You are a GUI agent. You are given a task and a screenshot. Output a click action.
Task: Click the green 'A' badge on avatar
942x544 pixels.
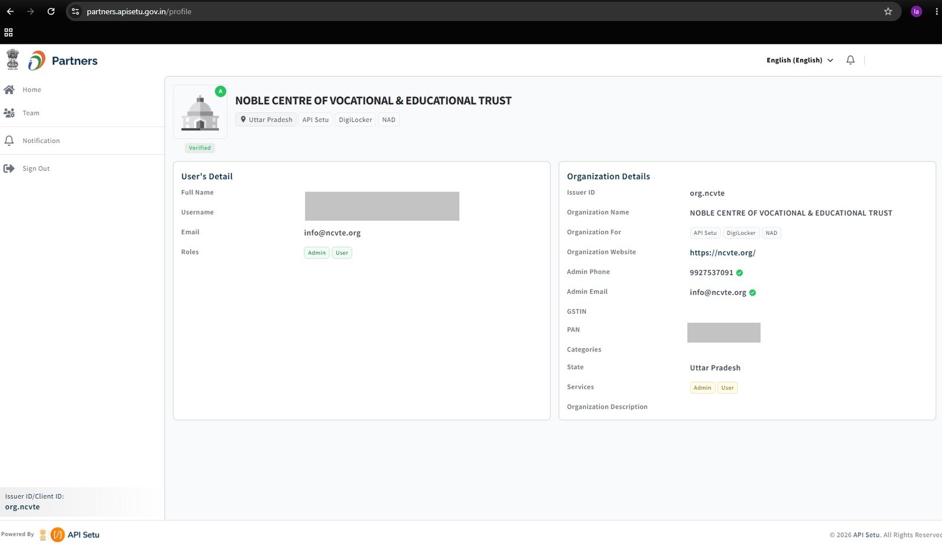pos(220,91)
